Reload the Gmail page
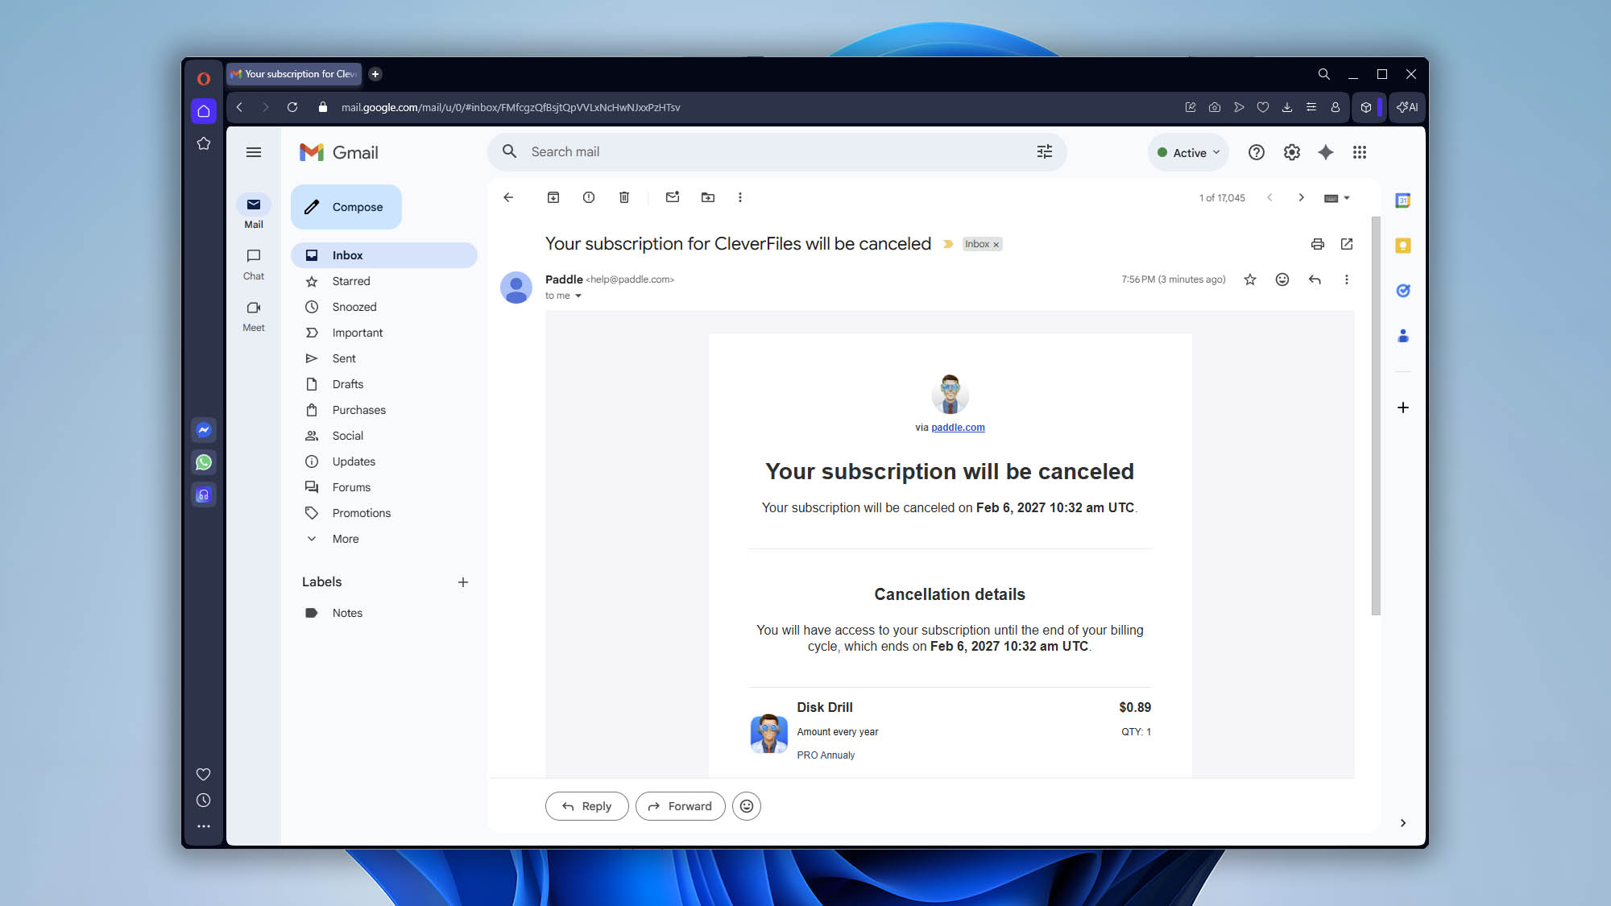 coord(292,107)
